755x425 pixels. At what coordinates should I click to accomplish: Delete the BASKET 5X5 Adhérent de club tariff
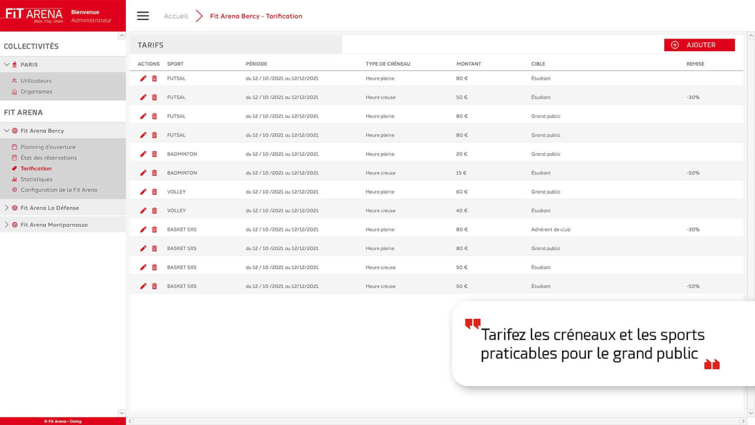154,229
